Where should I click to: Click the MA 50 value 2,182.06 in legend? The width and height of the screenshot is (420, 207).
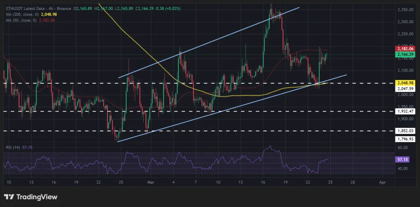coord(47,20)
